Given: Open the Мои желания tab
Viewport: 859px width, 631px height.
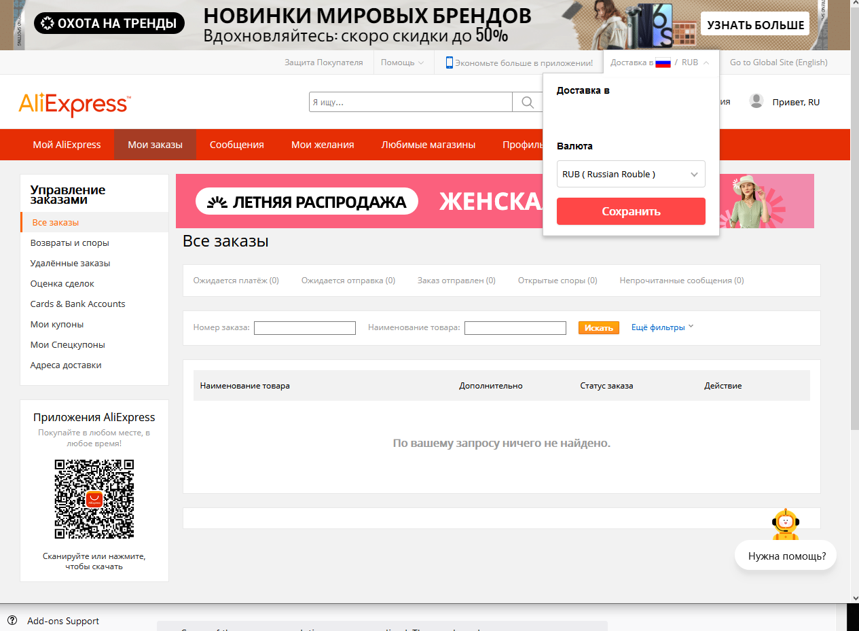Looking at the screenshot, I should (x=323, y=145).
